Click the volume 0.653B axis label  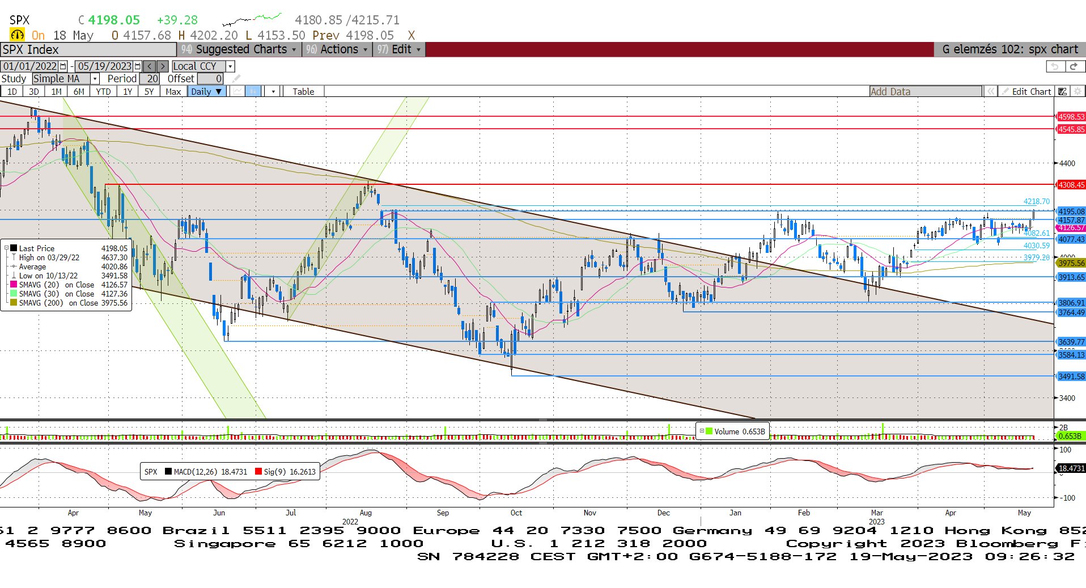click(x=1070, y=436)
